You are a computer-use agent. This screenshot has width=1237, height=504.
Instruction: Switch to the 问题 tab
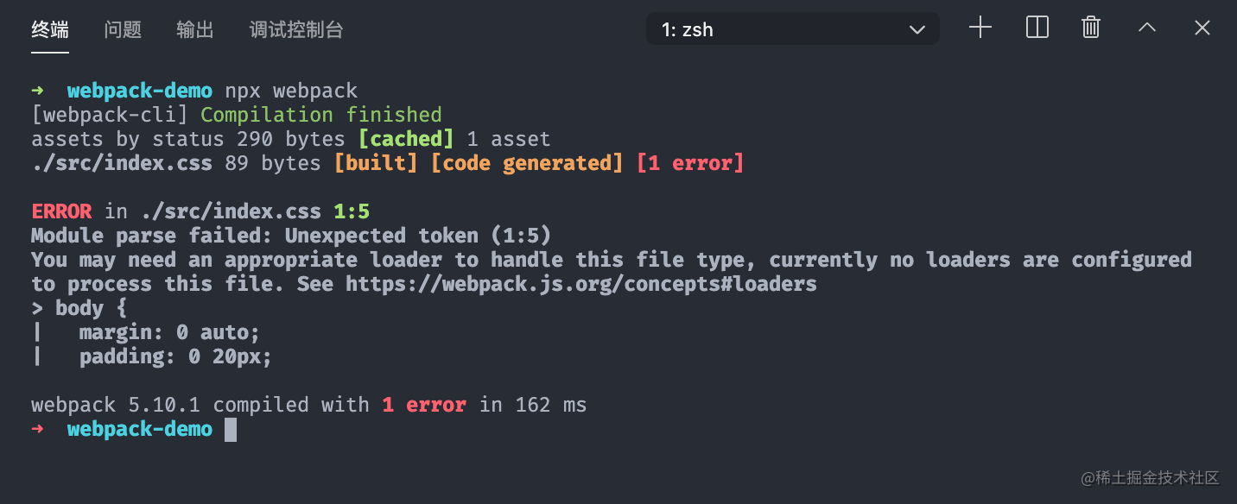123,29
